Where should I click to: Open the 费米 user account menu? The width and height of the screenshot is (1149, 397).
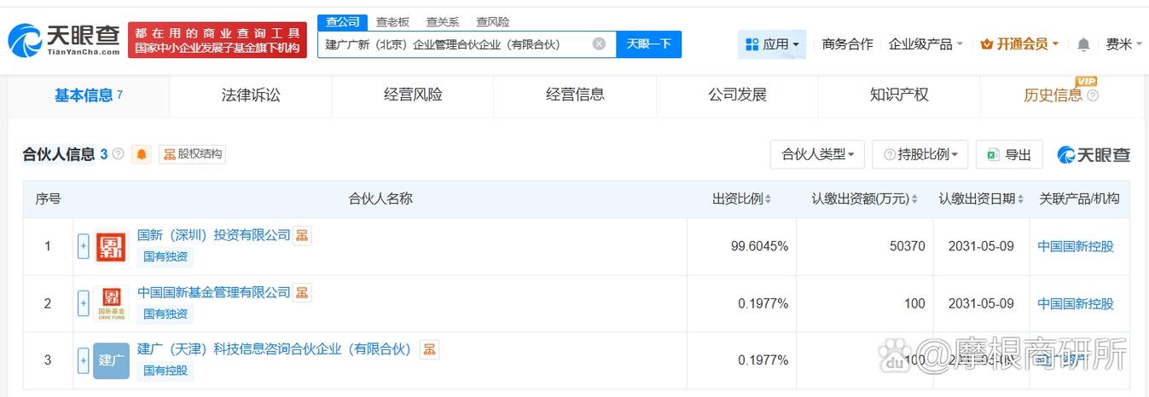click(1124, 44)
